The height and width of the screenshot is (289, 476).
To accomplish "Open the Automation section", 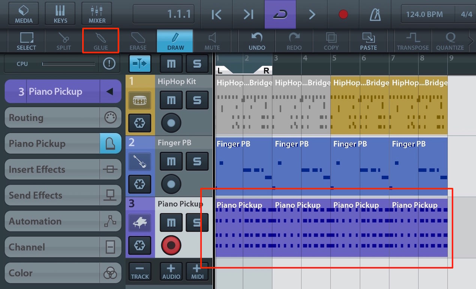I will point(63,221).
